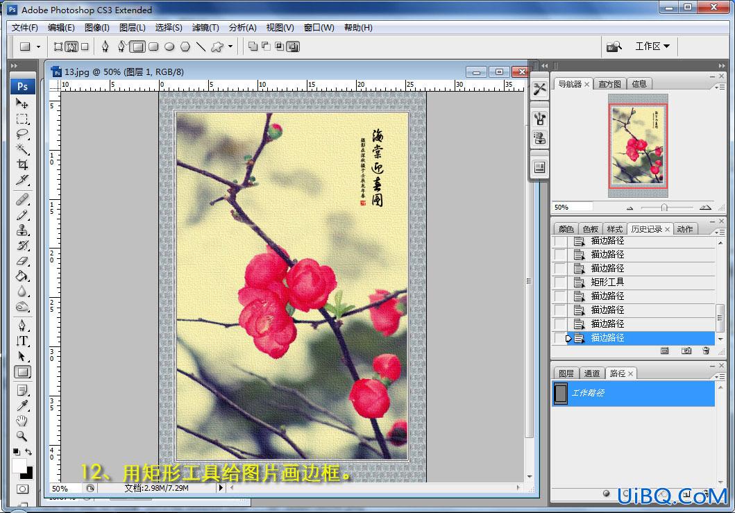Adjust the Navigator zoom slider

tap(664, 208)
